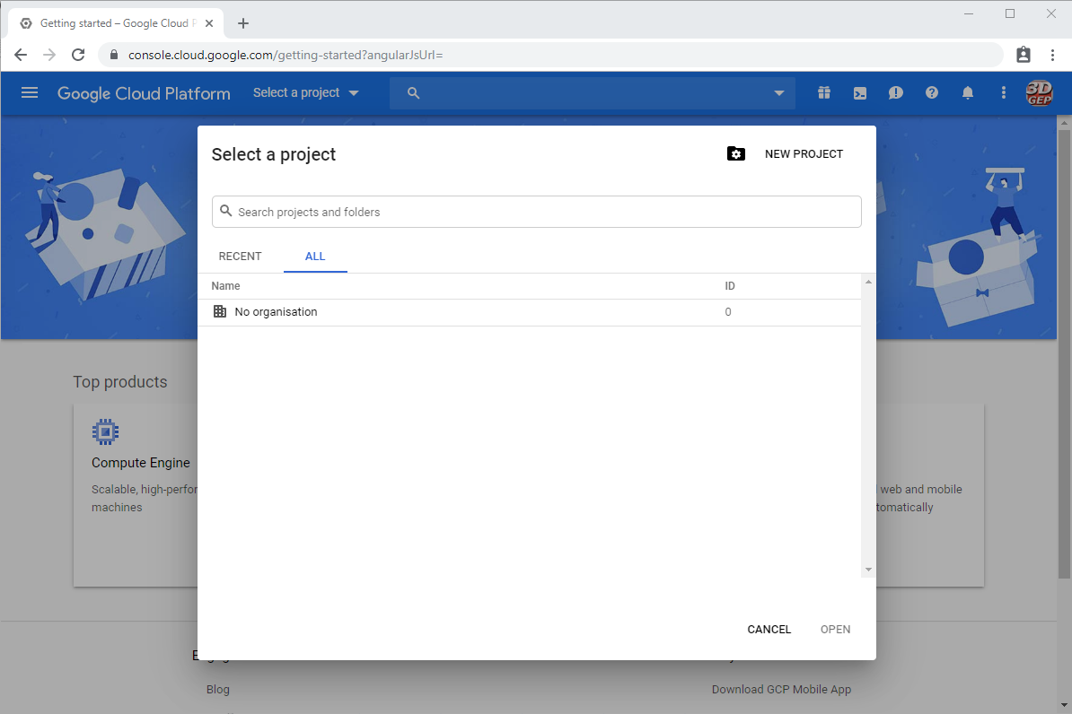Click the magnifier icon in project search
Screen dimensions: 1072x714
[225, 211]
